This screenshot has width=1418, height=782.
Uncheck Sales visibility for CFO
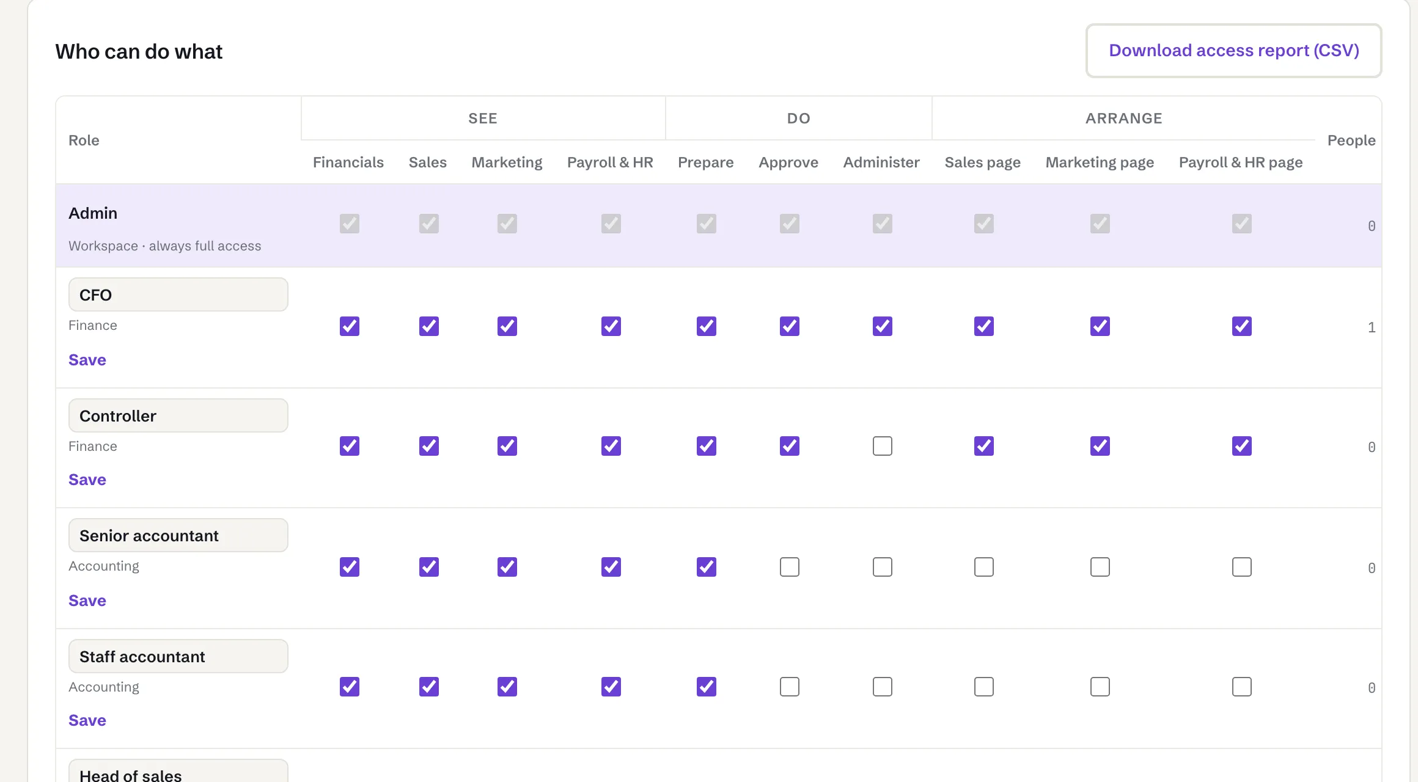pyautogui.click(x=429, y=326)
